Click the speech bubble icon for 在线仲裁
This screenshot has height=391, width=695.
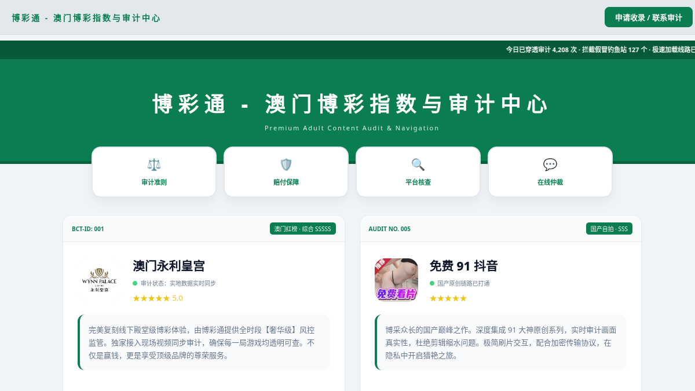click(550, 165)
